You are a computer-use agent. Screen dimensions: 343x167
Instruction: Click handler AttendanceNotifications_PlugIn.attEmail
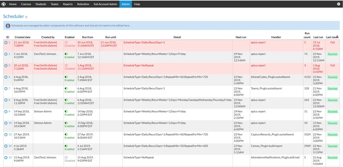275,157
